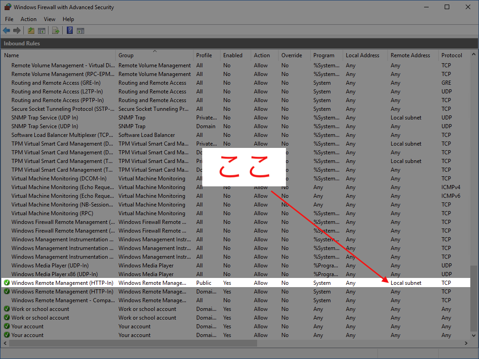Image resolution: width=479 pixels, height=359 pixels.
Task: Sort by the Enabled column header
Action: (236, 55)
